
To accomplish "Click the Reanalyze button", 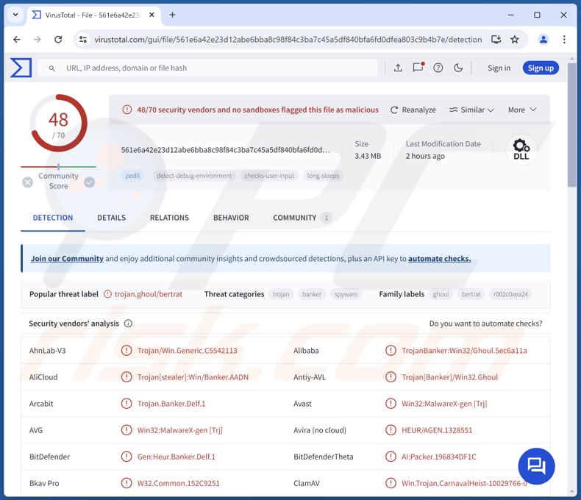I will coord(413,110).
